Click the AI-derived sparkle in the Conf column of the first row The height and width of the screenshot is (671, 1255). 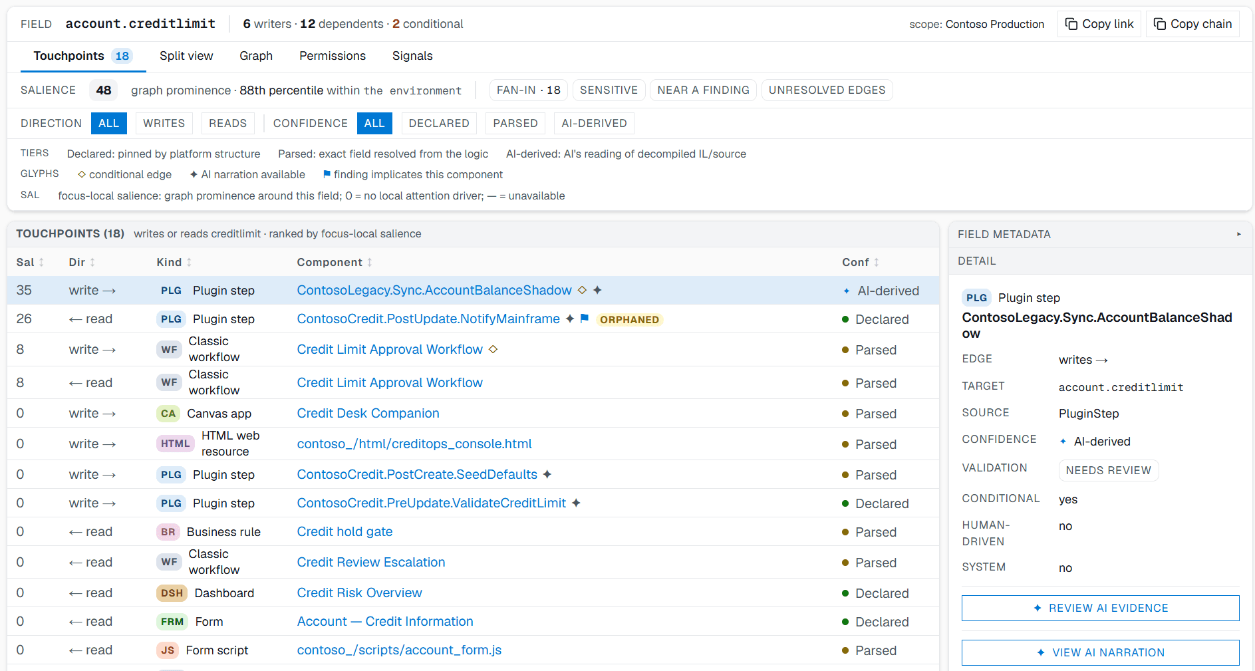pyautogui.click(x=847, y=291)
